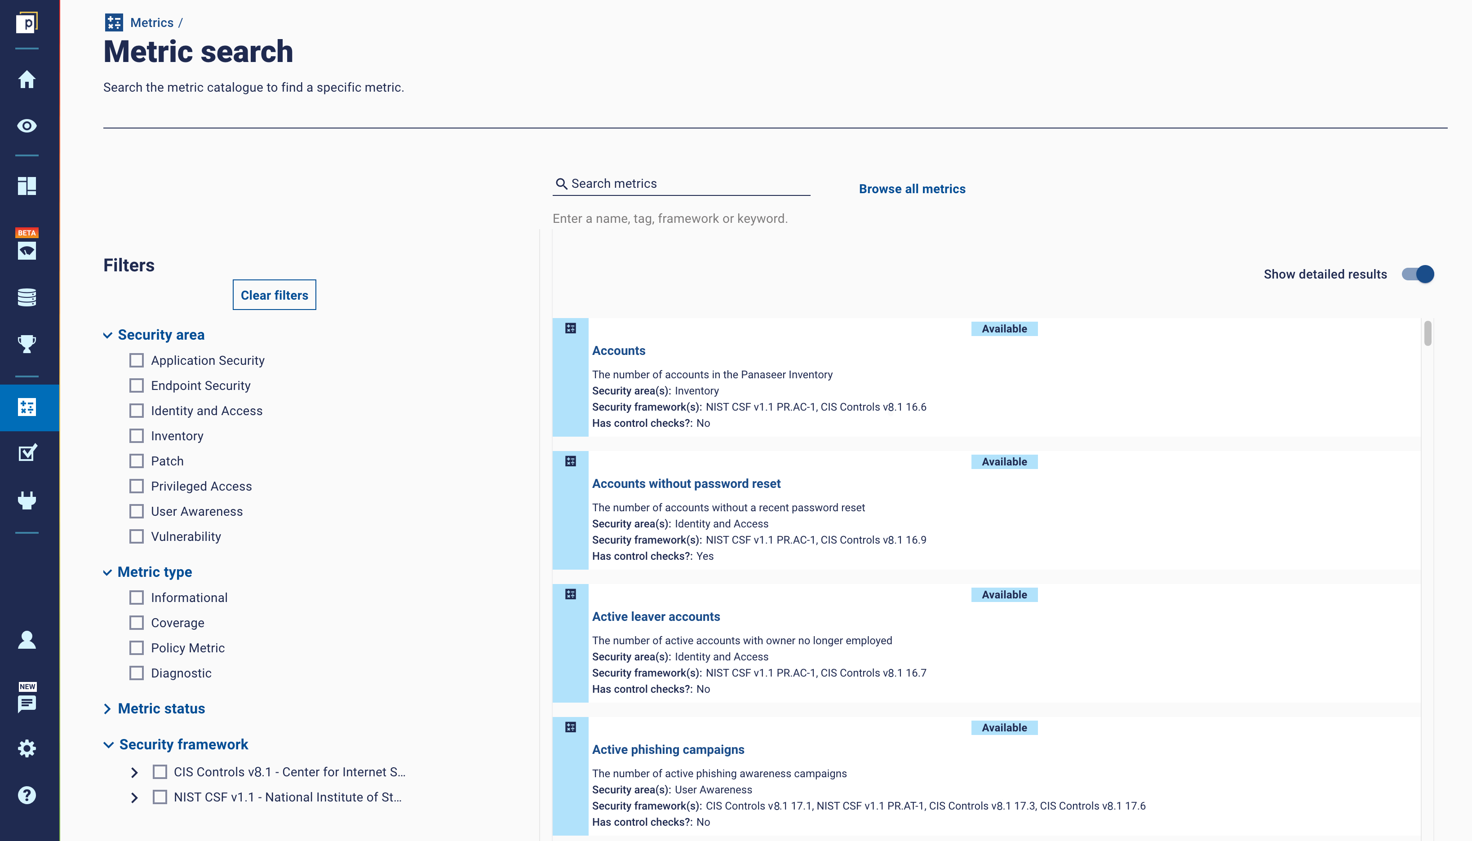This screenshot has height=841, width=1472.
Task: Click the help question mark icon
Action: pos(27,795)
